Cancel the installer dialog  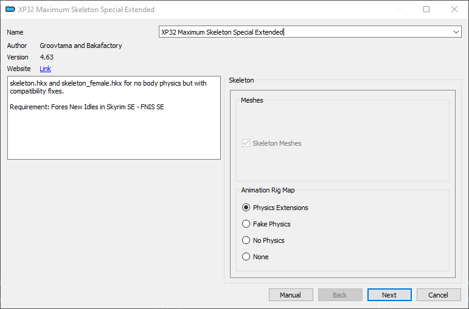point(439,295)
